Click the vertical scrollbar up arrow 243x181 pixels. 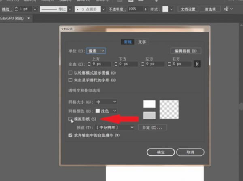241,25
